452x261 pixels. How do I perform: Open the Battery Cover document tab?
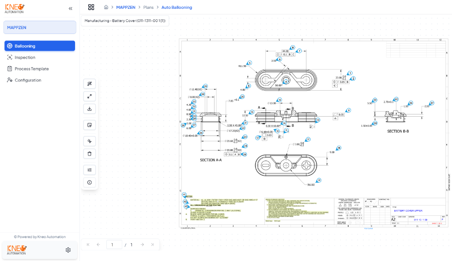[x=125, y=21]
